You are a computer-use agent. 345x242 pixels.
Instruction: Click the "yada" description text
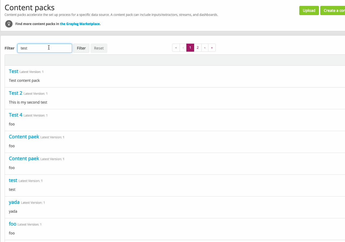(x=13, y=211)
